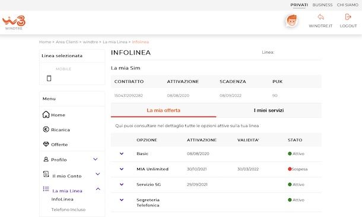The image size is (362, 217).
Task: Click the Home house icon in menu
Action: (46, 114)
